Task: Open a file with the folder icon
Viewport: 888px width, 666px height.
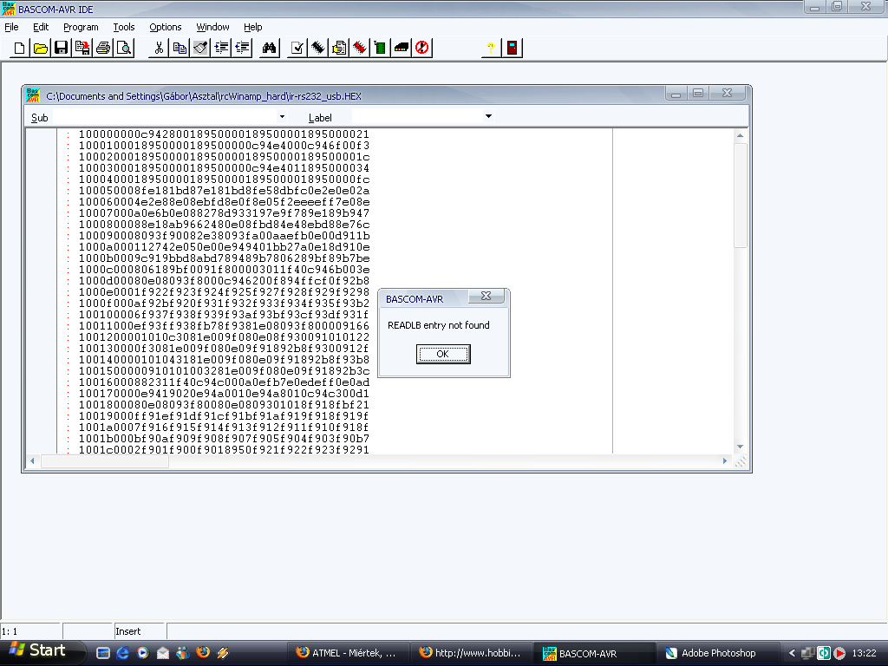Action: [40, 49]
